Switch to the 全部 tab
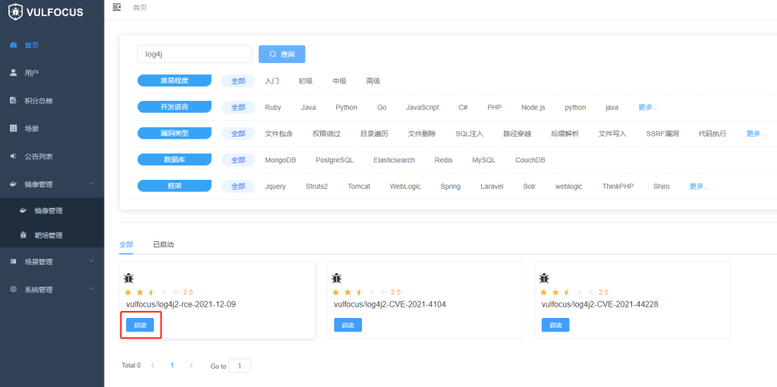Screen dimensions: 777x387 [127, 244]
